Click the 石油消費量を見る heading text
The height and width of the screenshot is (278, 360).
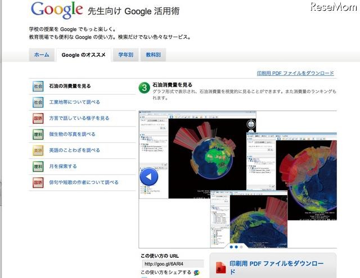click(173, 85)
